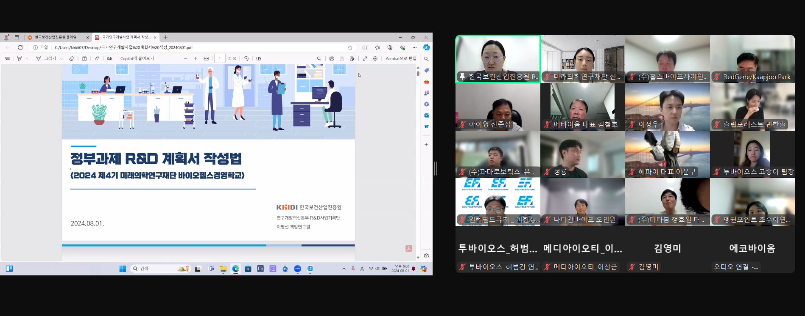This screenshot has height=316, width=805.
Task: Open Edge settings and more menu
Action: click(414, 47)
